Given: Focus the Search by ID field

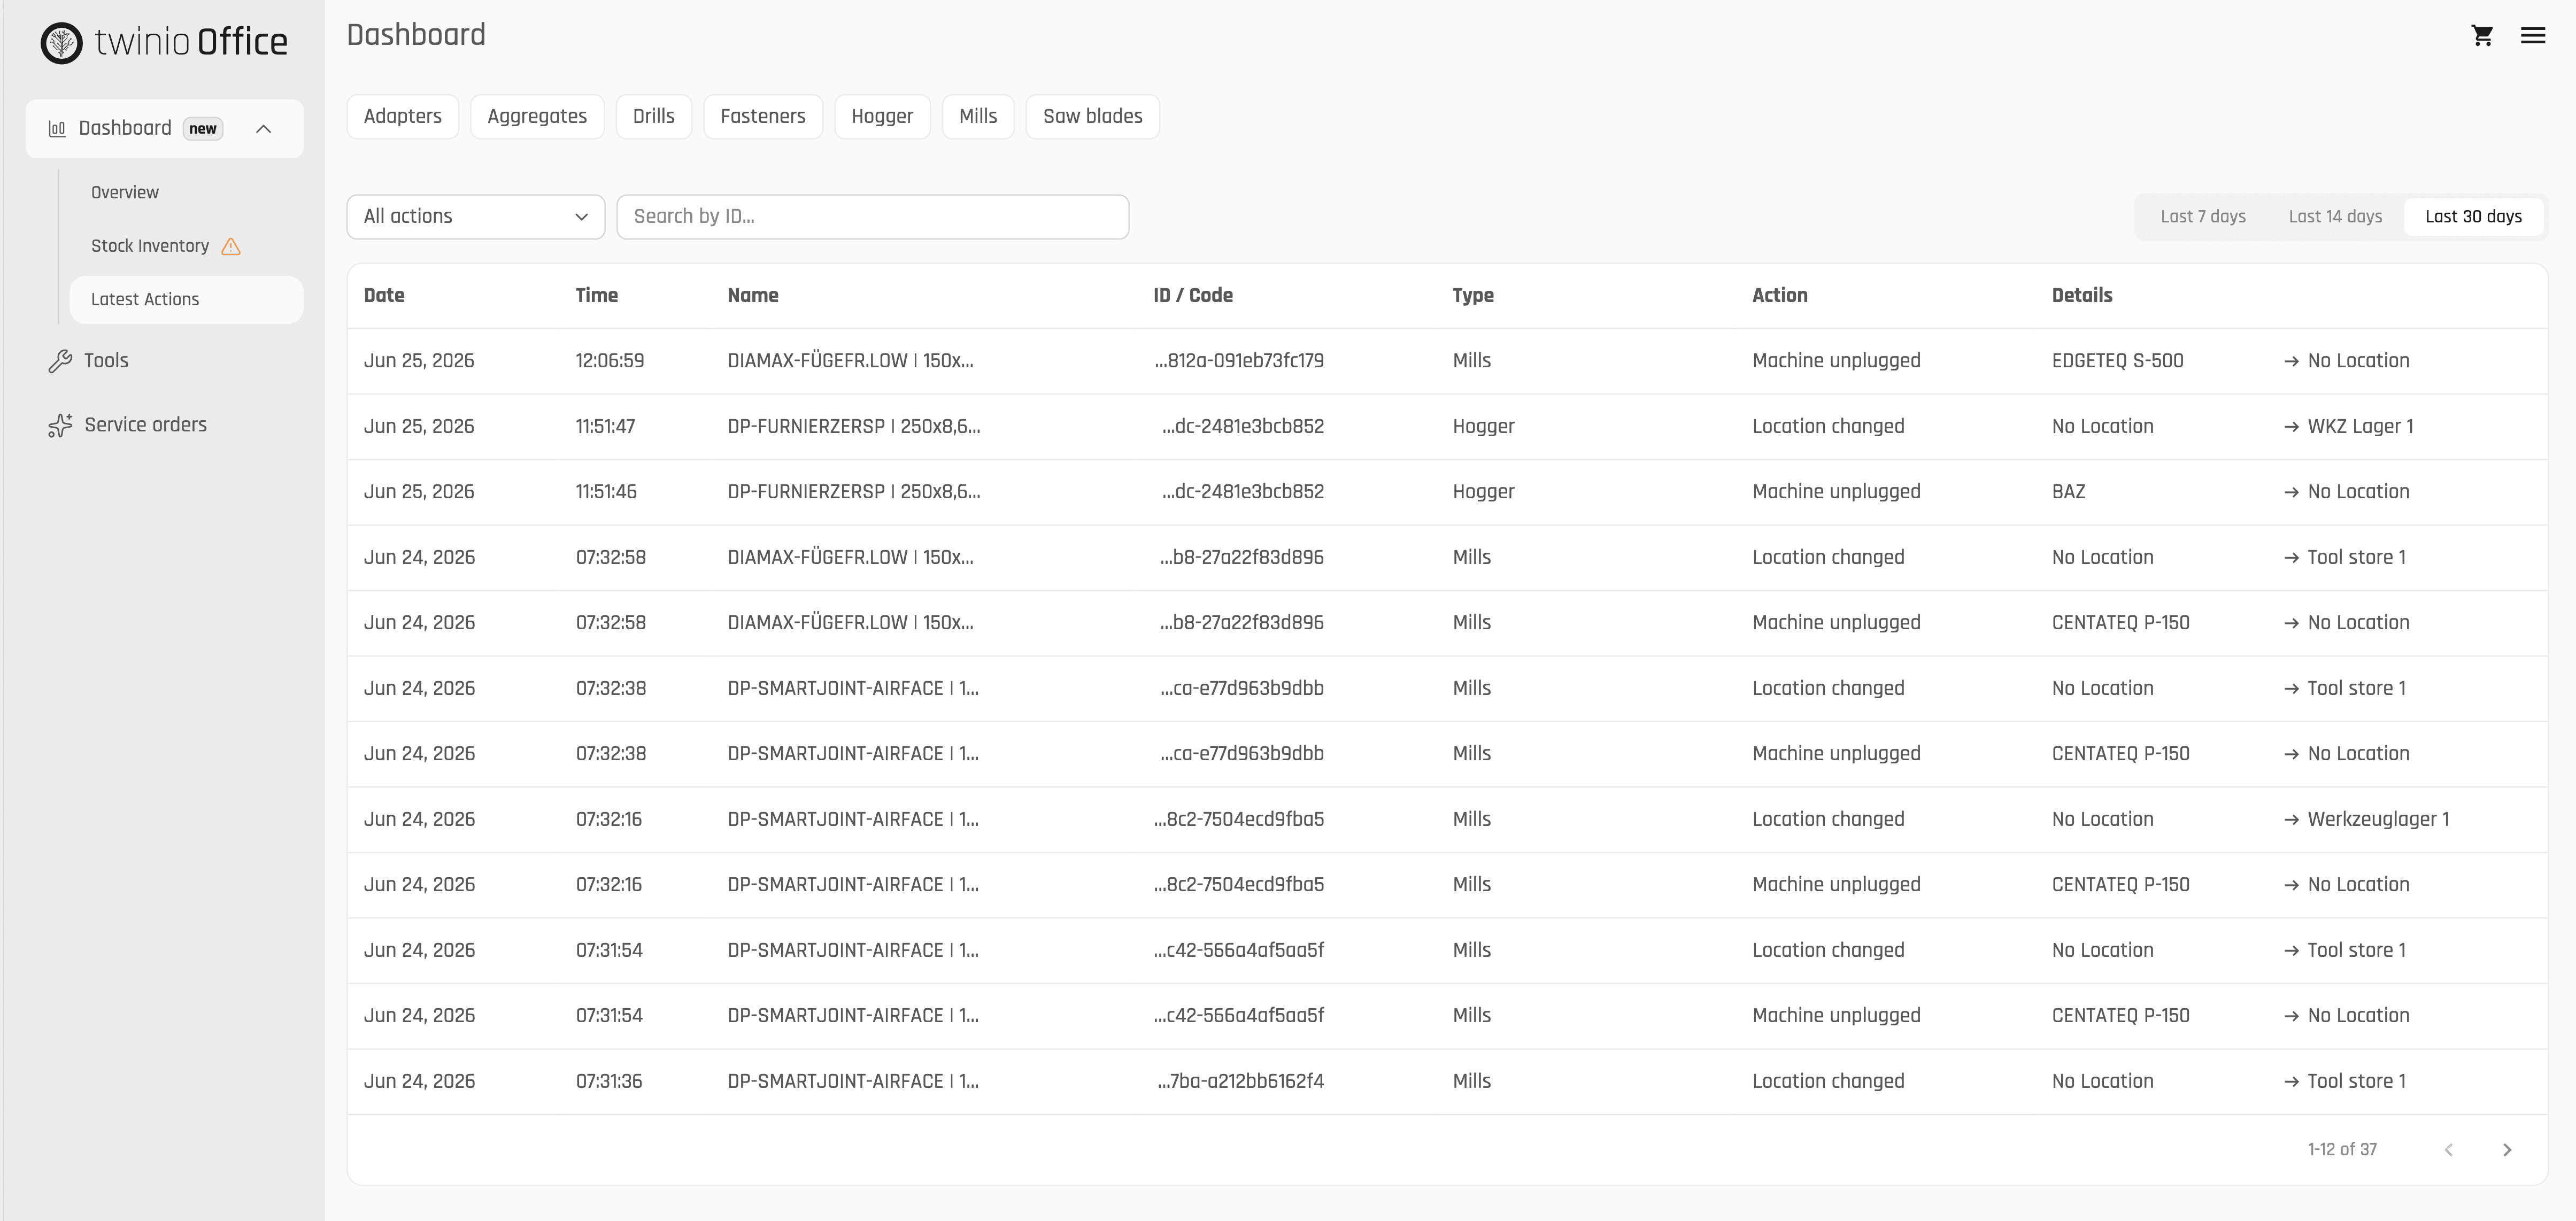Looking at the screenshot, I should (x=873, y=217).
